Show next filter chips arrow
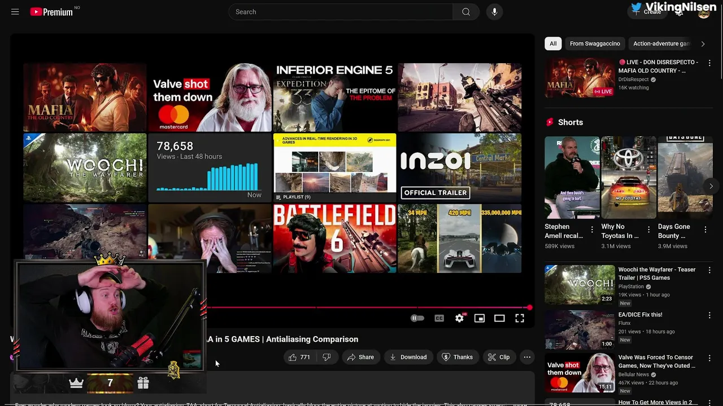The width and height of the screenshot is (723, 406). [x=703, y=43]
